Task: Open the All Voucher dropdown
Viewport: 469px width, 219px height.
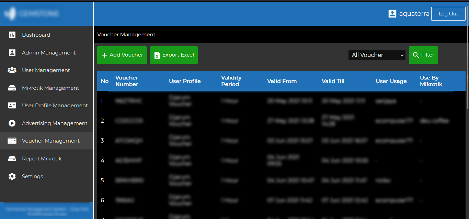Action: (x=377, y=55)
